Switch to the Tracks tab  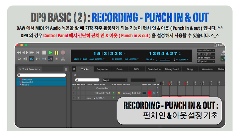[85, 69]
